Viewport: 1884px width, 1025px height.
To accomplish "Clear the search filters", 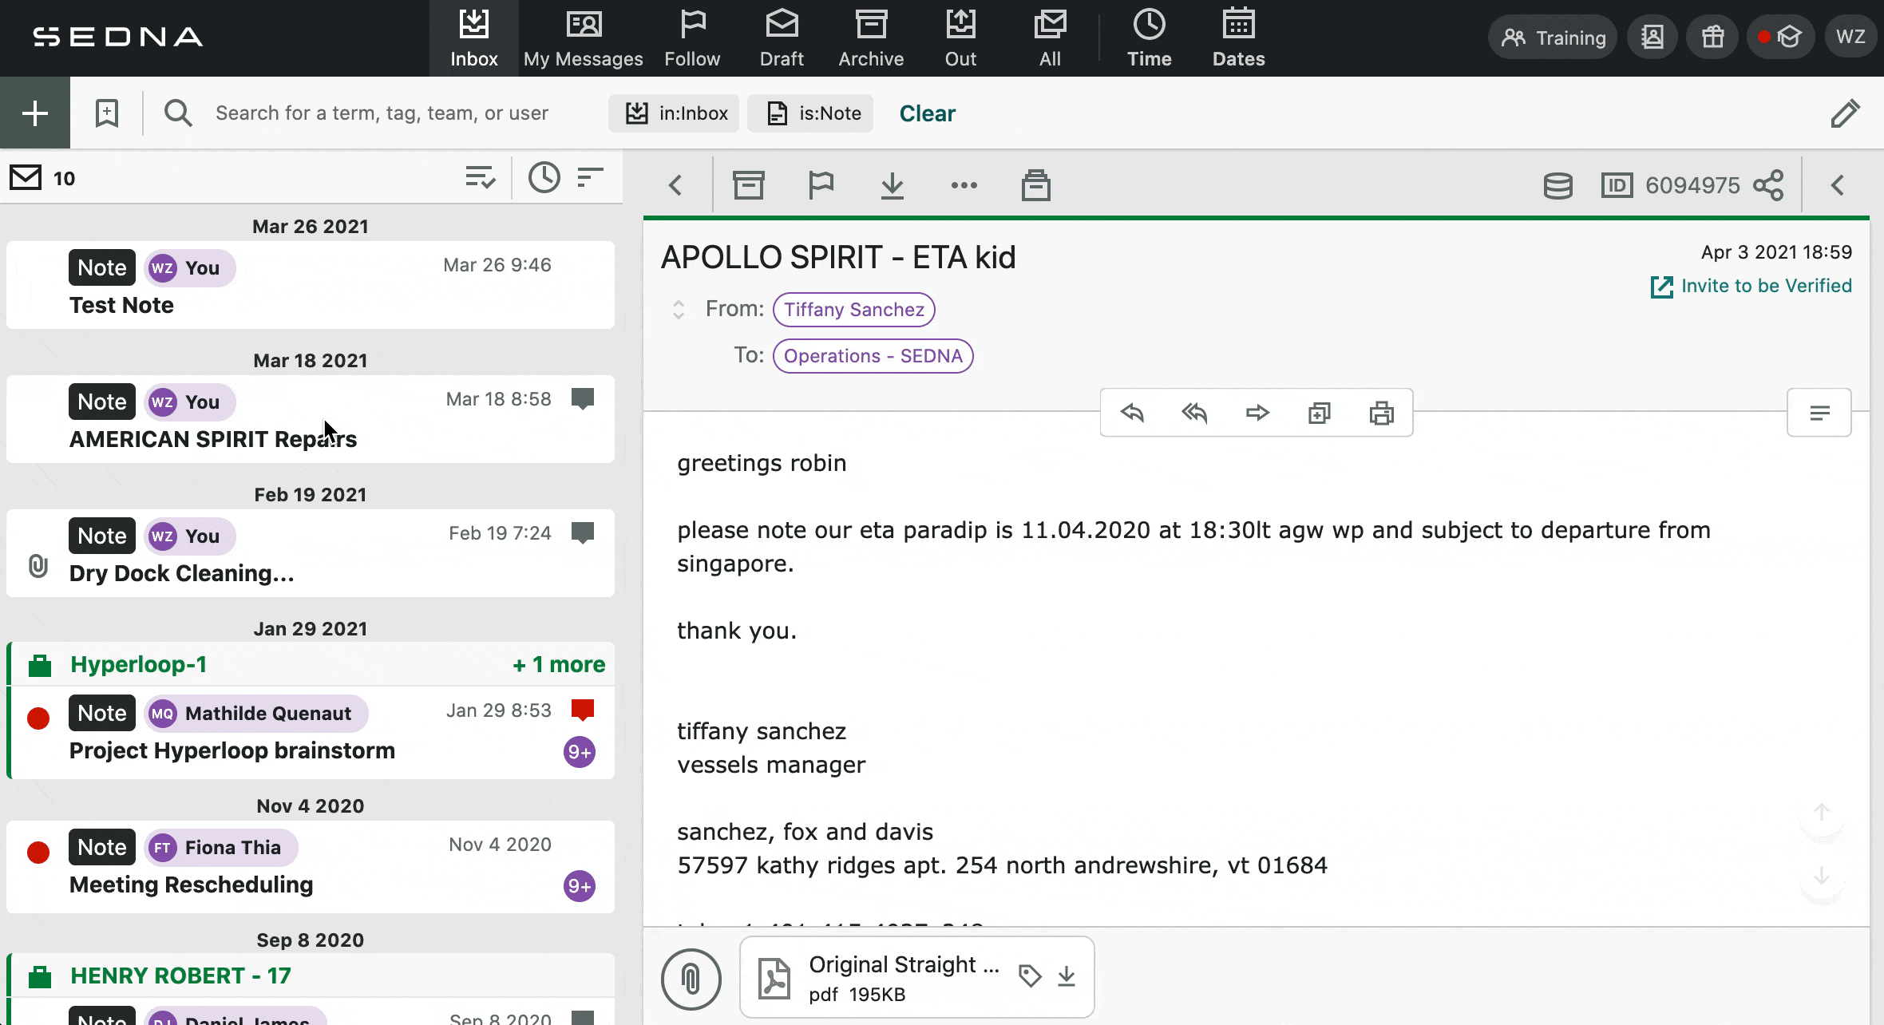I will (x=927, y=113).
